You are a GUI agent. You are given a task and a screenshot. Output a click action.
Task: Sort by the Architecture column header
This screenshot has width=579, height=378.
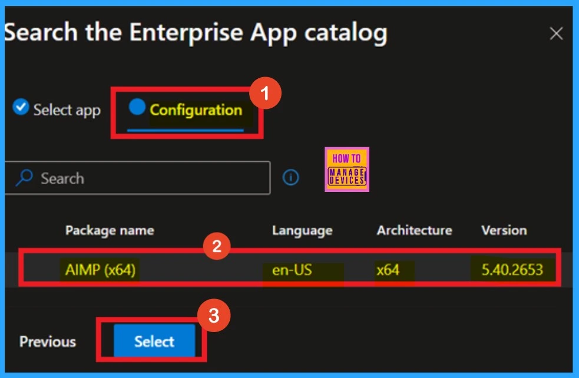point(414,230)
